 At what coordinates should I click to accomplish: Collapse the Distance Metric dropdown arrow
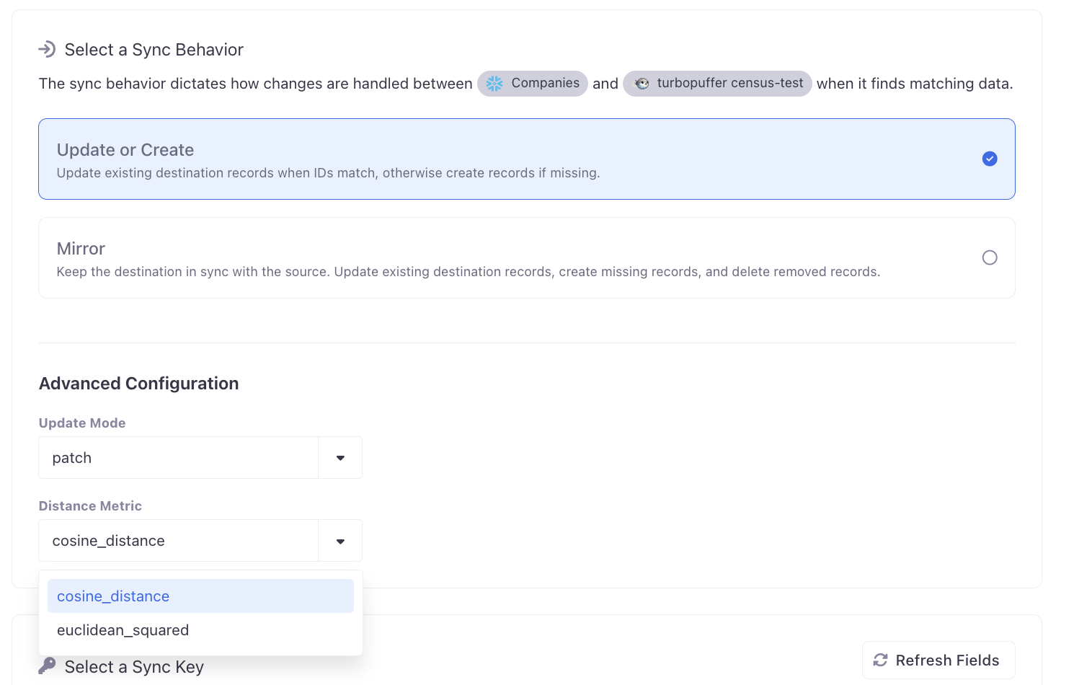tap(340, 541)
